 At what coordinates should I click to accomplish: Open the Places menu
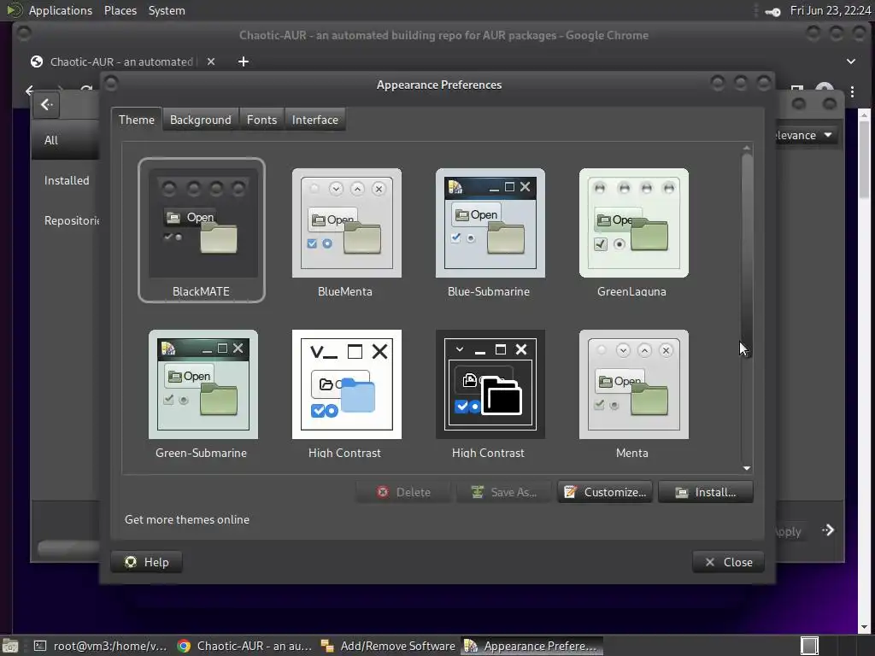click(120, 10)
